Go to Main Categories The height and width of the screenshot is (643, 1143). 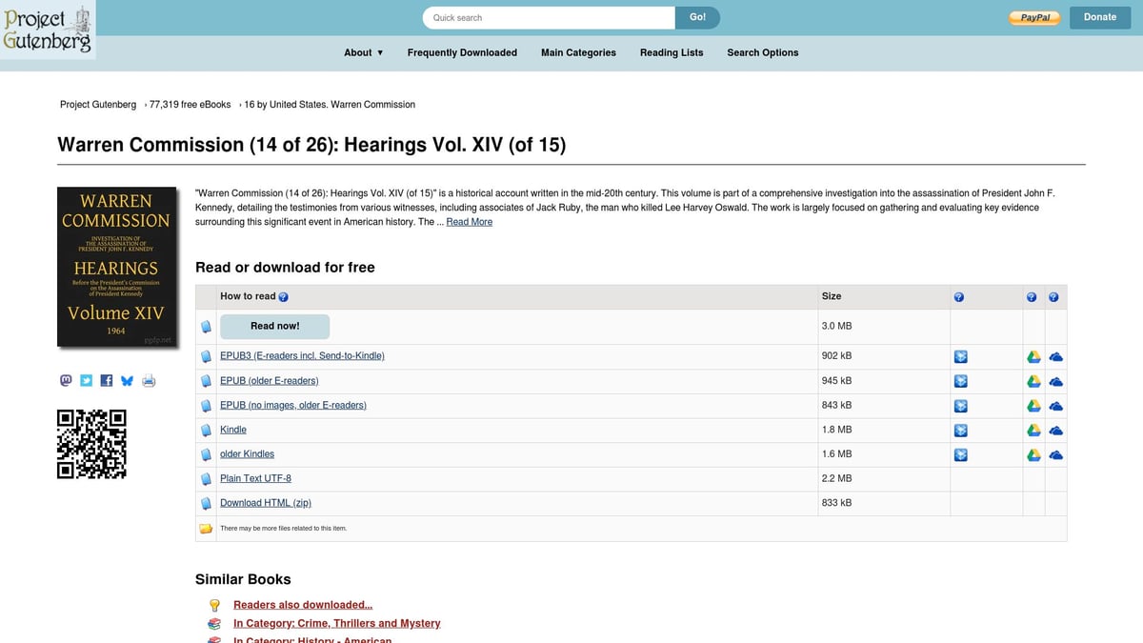click(578, 52)
